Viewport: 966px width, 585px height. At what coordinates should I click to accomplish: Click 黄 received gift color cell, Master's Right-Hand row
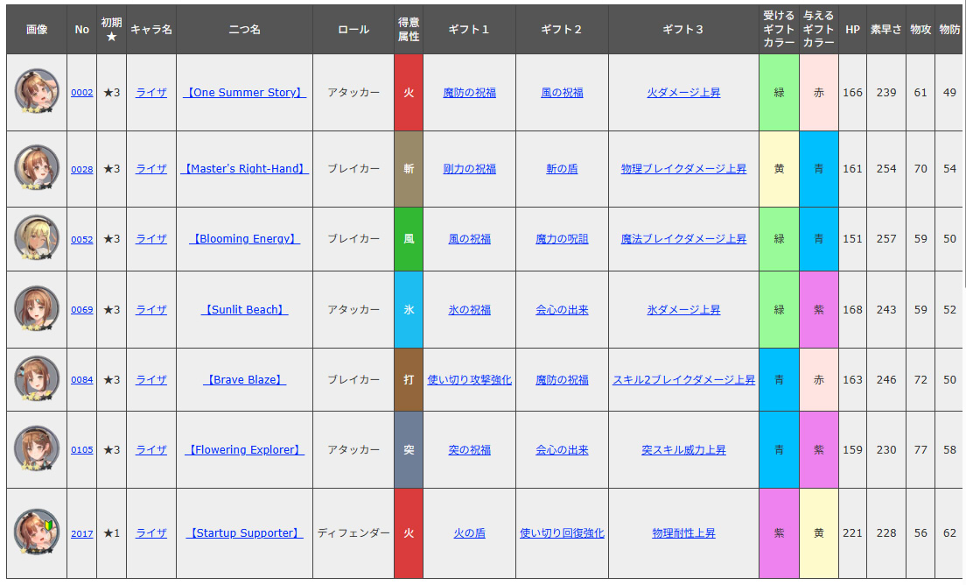(x=779, y=169)
